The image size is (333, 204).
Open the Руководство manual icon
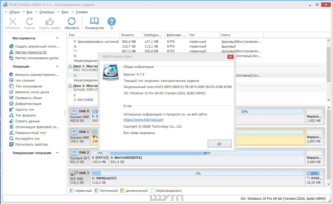click(94, 22)
